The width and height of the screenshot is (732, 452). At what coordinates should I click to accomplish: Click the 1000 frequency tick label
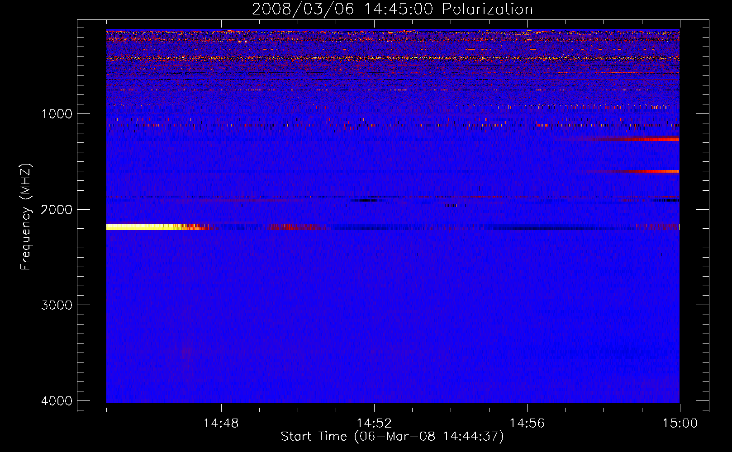(57, 113)
